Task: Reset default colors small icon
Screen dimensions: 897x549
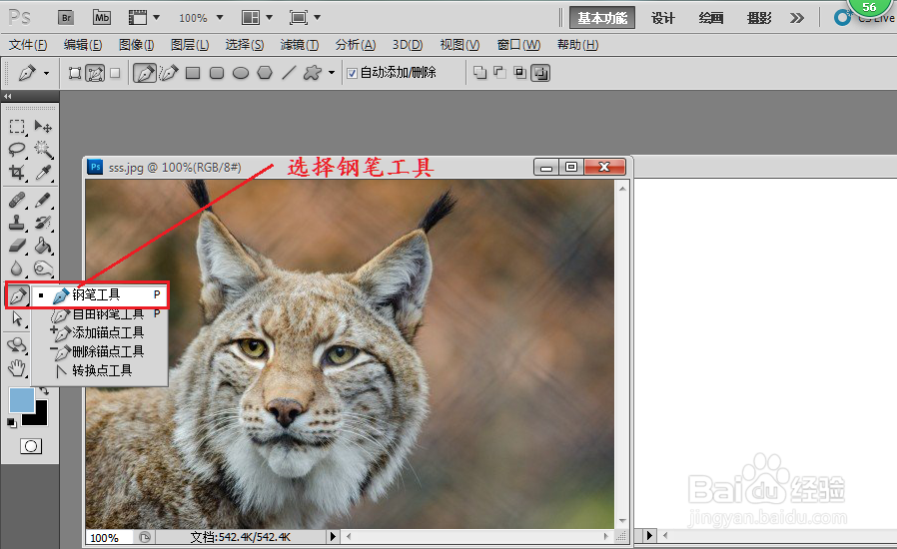Action: 11,423
